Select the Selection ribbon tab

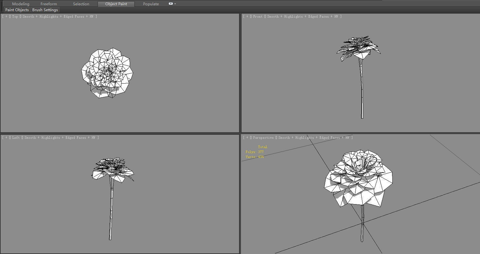click(81, 4)
